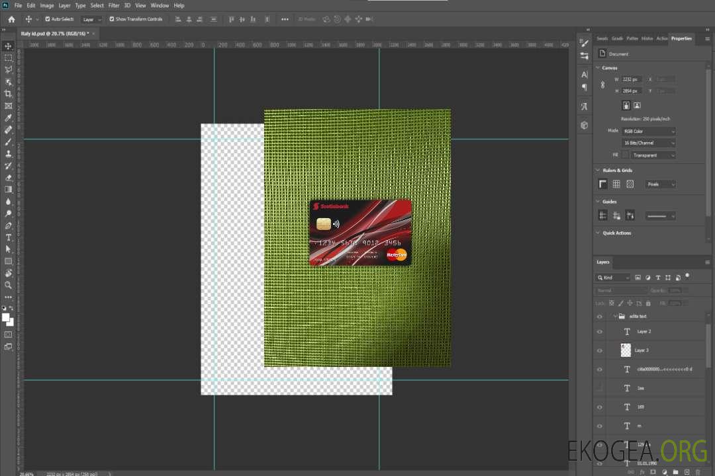Disable Show Transform Controls checkbox

tap(111, 19)
